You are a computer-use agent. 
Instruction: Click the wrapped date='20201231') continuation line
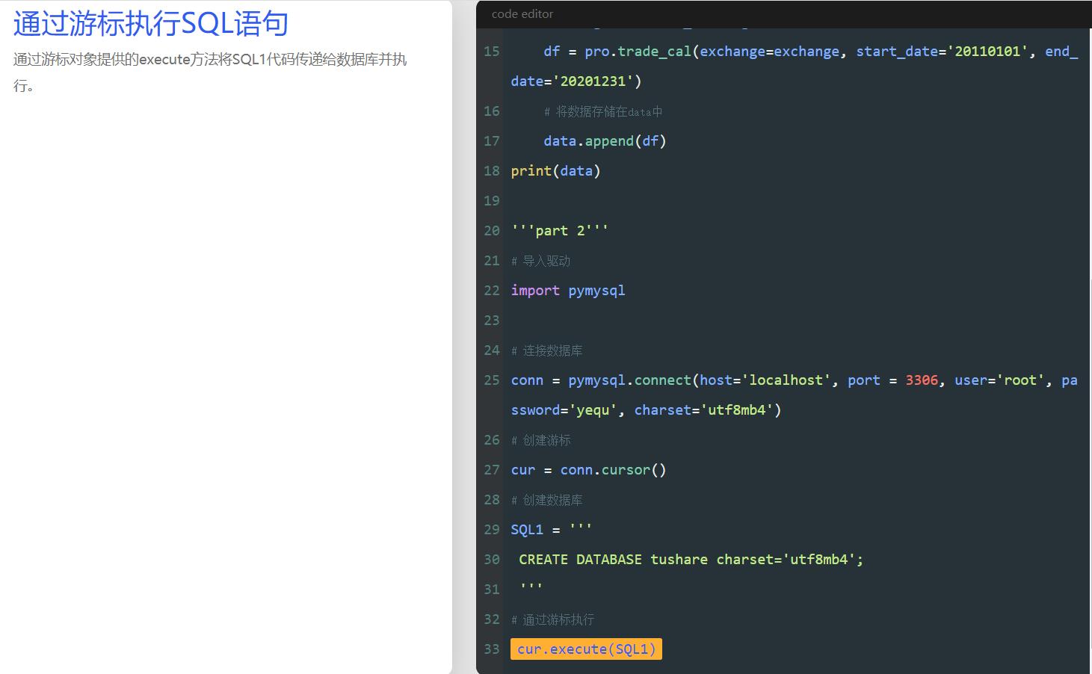point(576,81)
